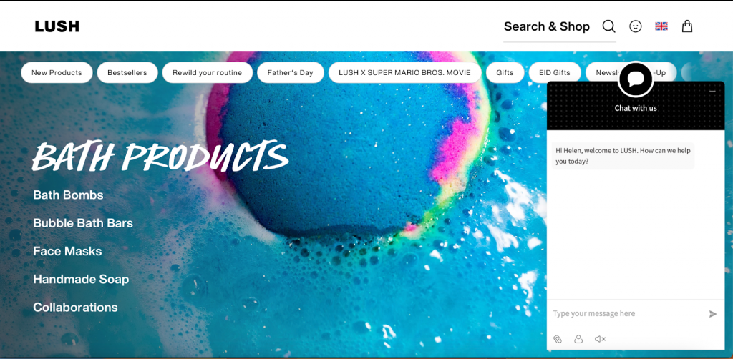Minimize the chat widget
Screen dimensions: 733x359
click(x=712, y=91)
